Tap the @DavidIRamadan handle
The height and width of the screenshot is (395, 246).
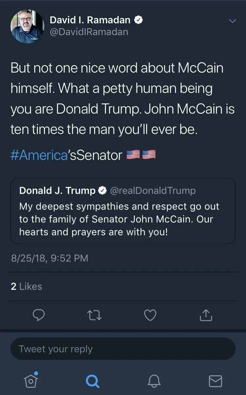click(89, 32)
